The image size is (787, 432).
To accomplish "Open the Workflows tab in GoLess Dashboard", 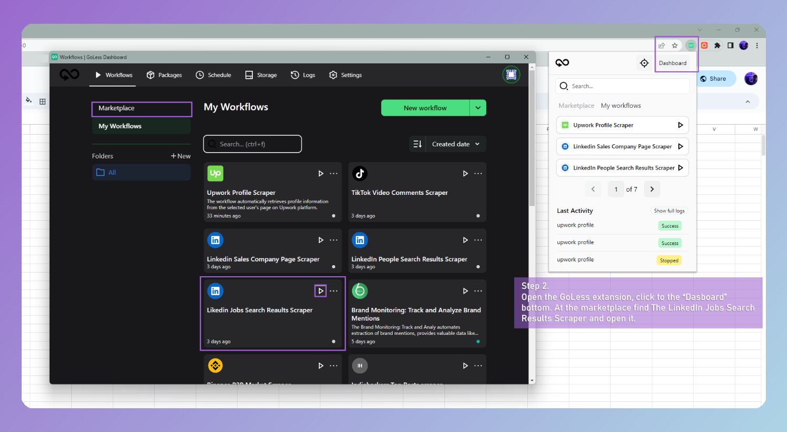I will [113, 75].
